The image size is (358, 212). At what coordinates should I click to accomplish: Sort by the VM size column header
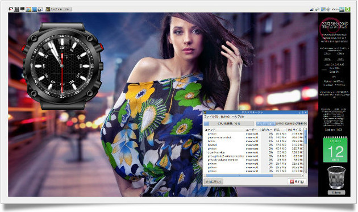tap(295, 130)
